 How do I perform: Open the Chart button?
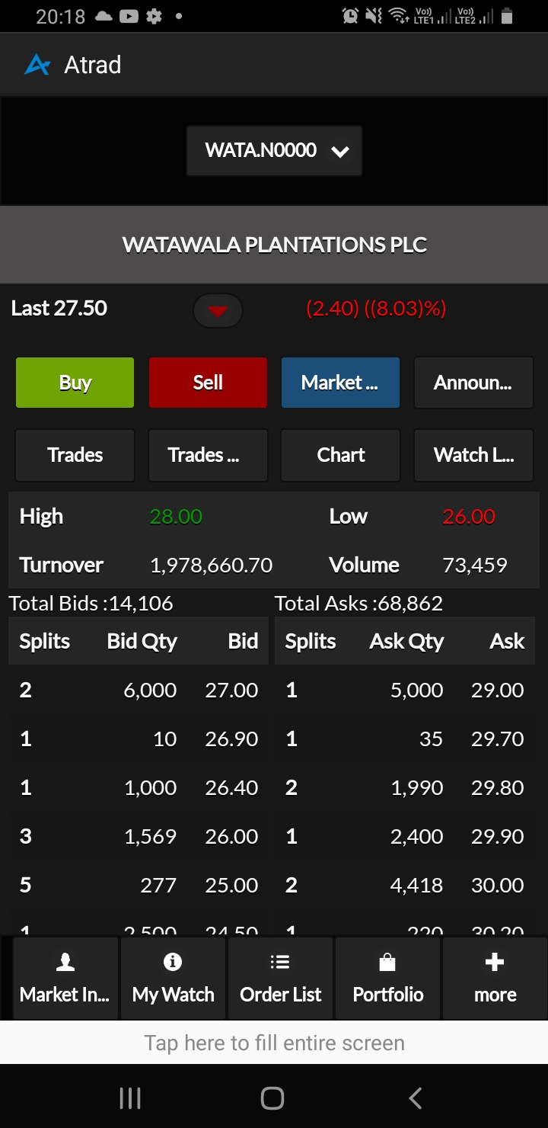pyautogui.click(x=340, y=455)
